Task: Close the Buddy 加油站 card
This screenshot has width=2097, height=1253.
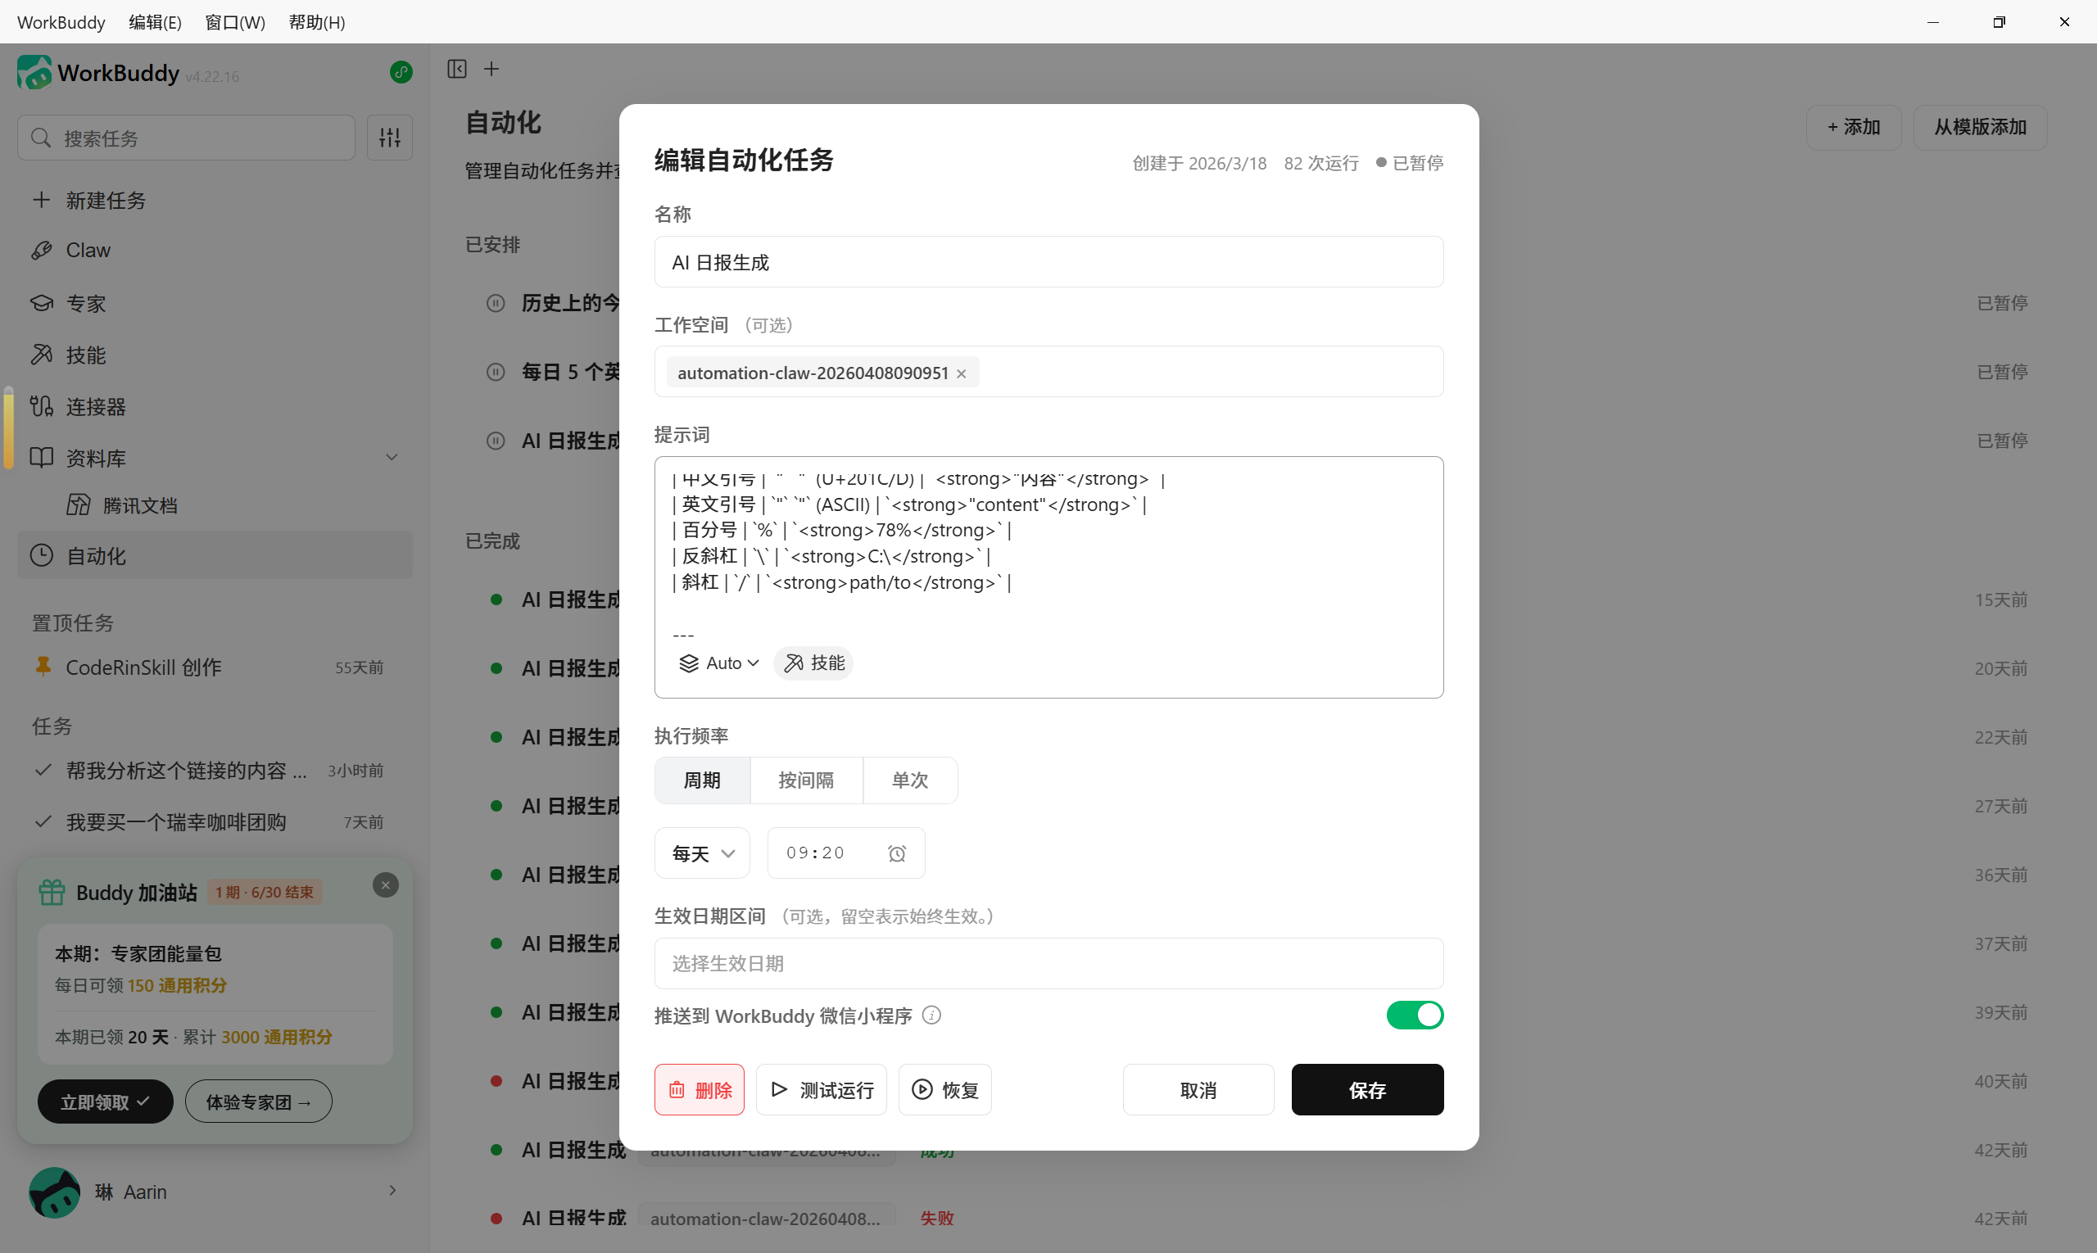Action: point(385,884)
